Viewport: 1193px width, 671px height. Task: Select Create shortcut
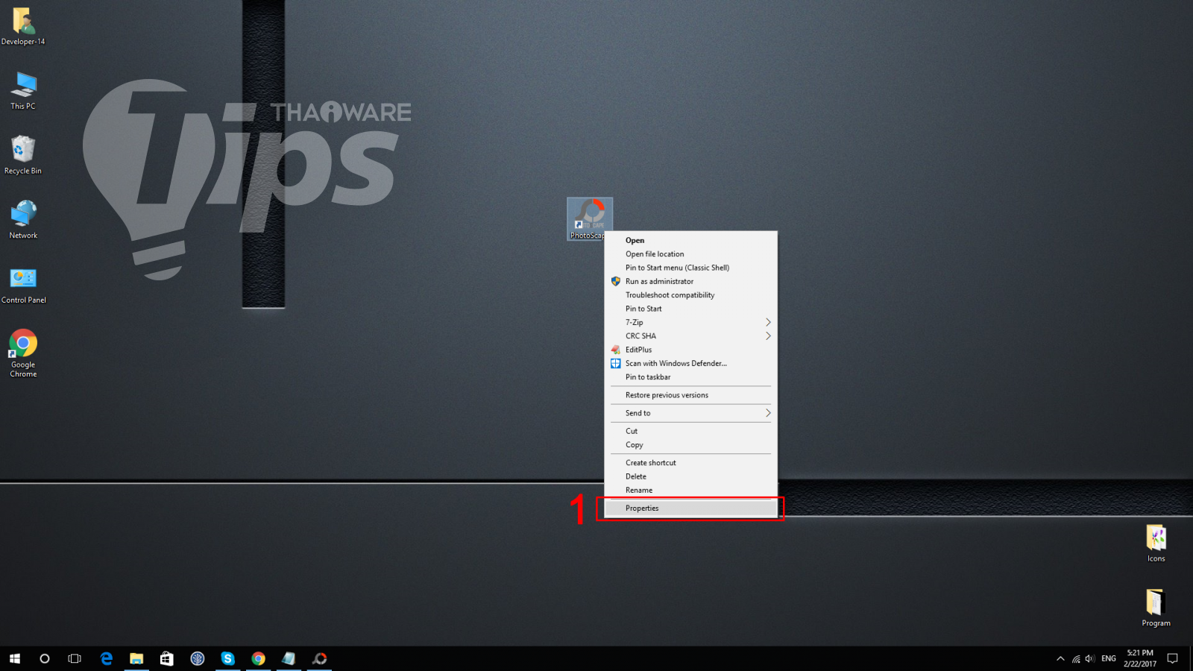690,463
